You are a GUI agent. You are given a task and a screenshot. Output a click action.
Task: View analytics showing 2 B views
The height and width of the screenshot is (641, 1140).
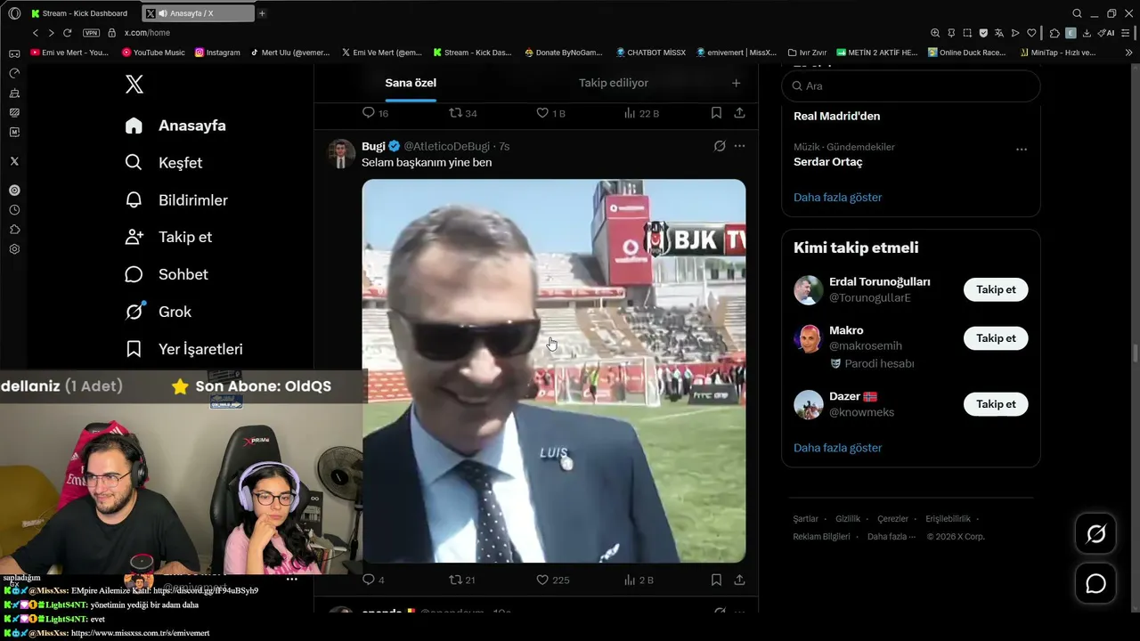(639, 580)
